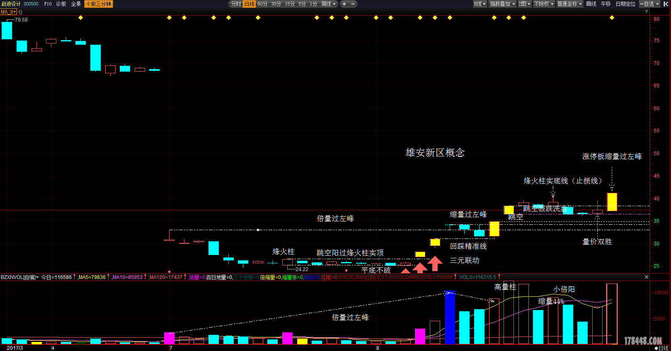This screenshot has width=671, height=351.
Task: Click the K return icon at top right
Action: [x=666, y=4]
